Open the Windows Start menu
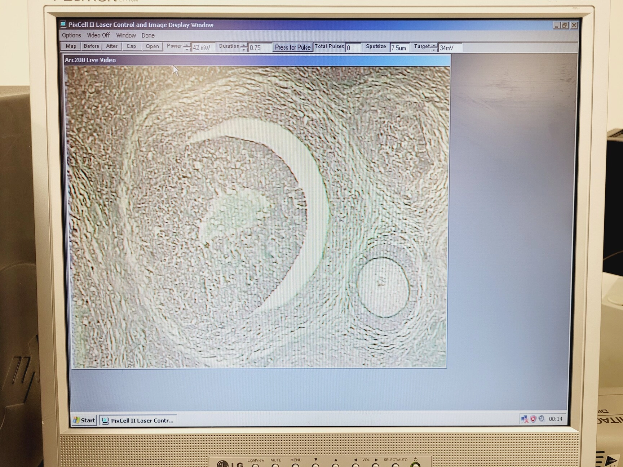Viewport: 623px width, 467px height. click(x=84, y=420)
